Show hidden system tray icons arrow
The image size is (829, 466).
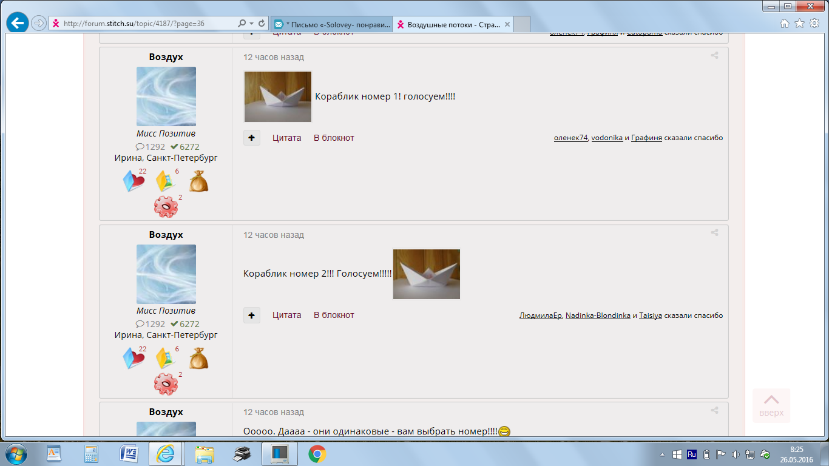[662, 454]
